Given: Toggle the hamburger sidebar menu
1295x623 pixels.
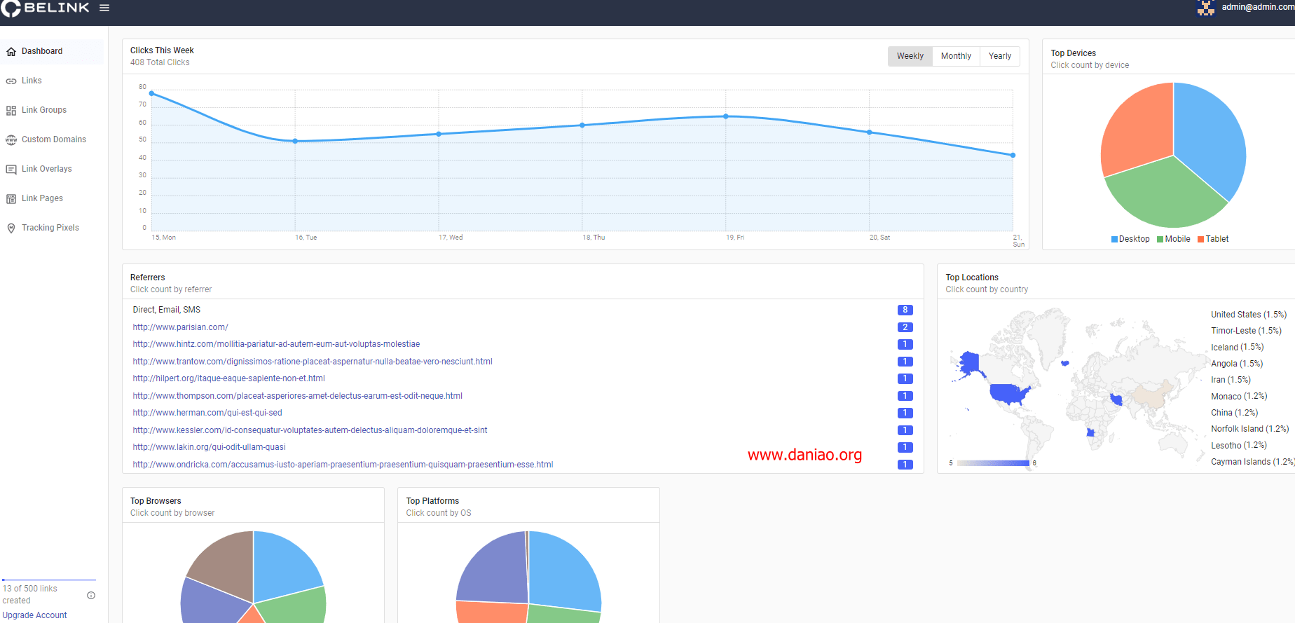Looking at the screenshot, I should [x=104, y=8].
